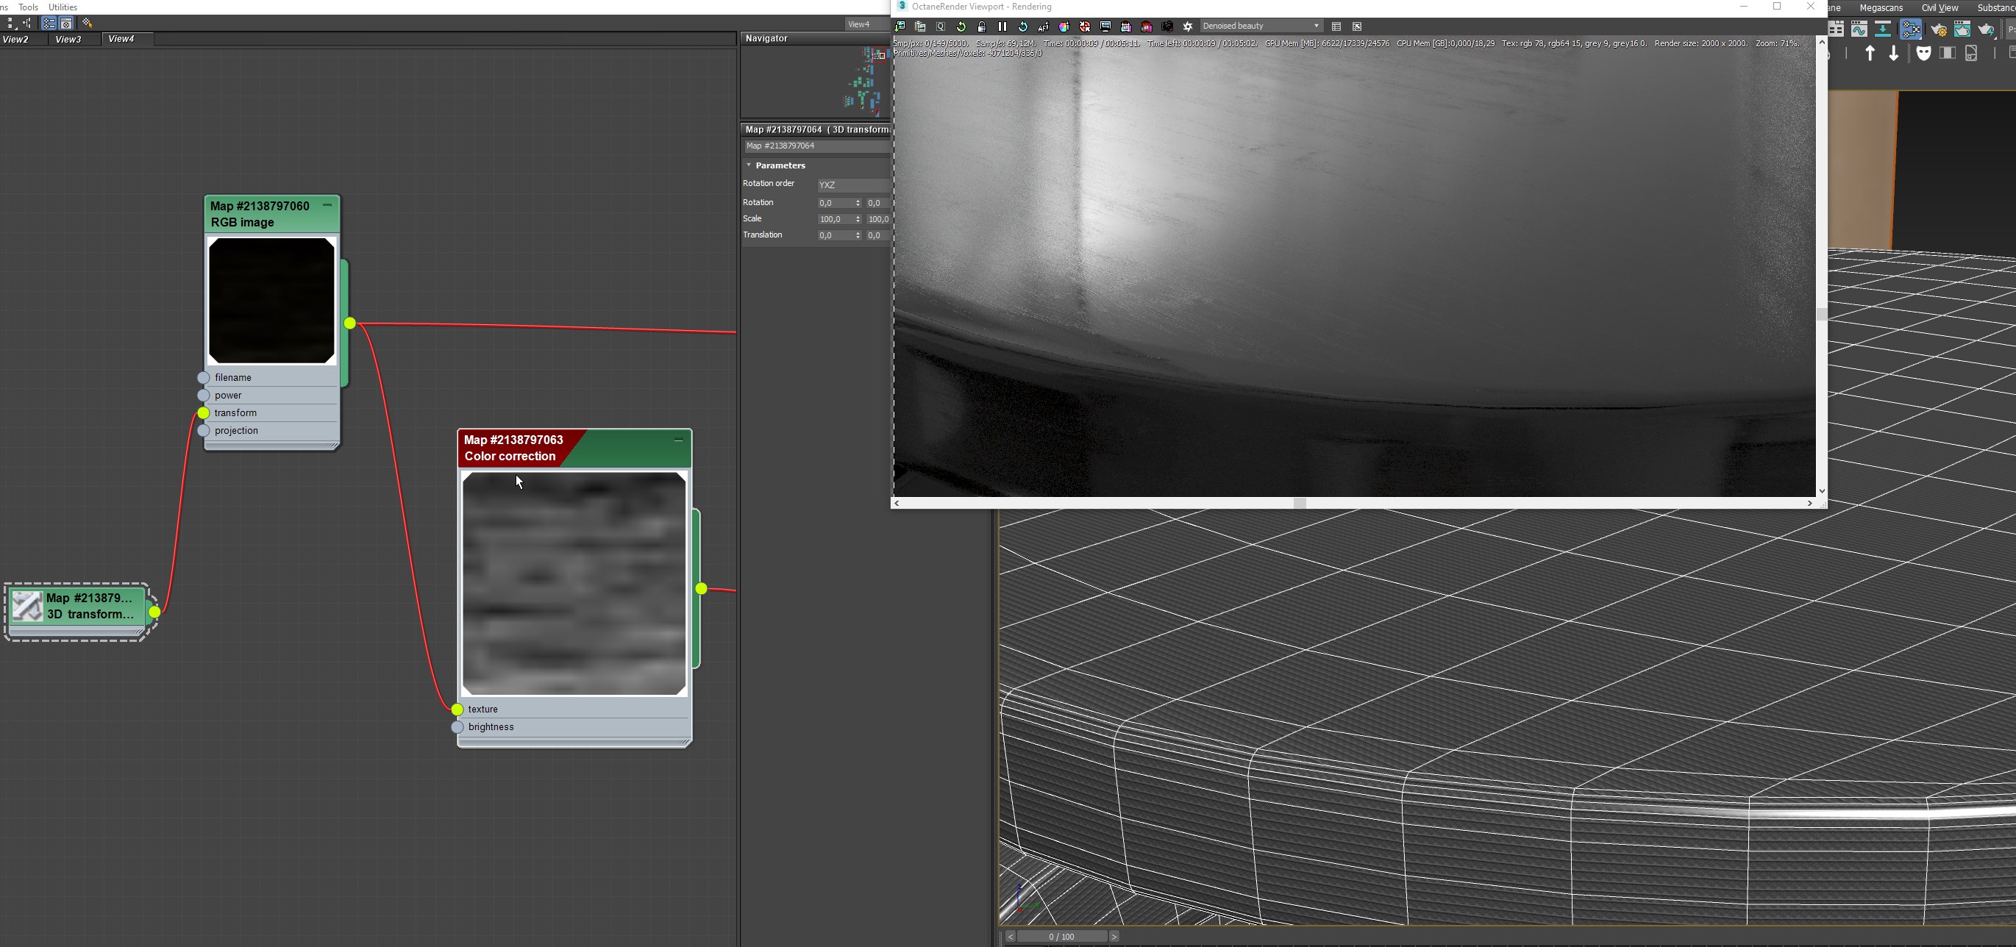
Task: Open the Denoised beauty render pass dropdown
Action: pos(1261,26)
